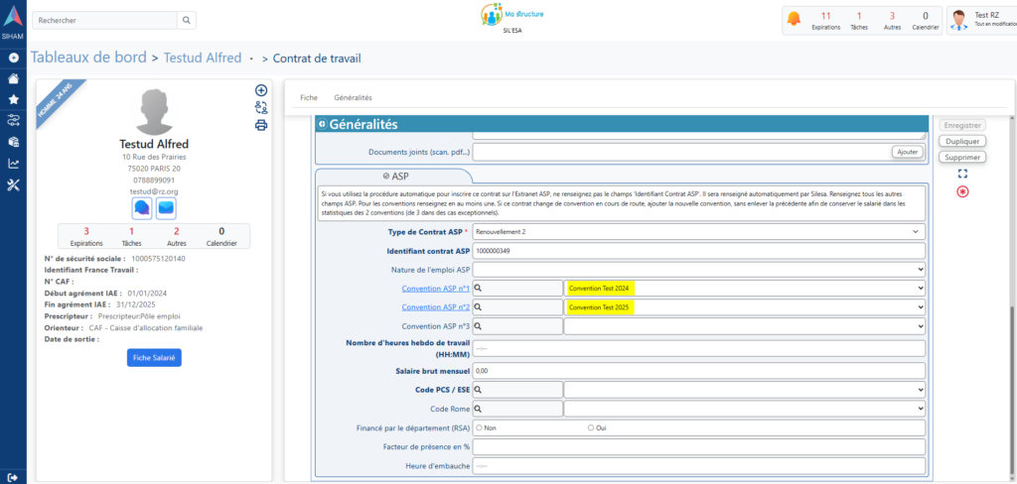1017x484 pixels.
Task: Open the chat bubble icon under profile
Action: point(141,208)
